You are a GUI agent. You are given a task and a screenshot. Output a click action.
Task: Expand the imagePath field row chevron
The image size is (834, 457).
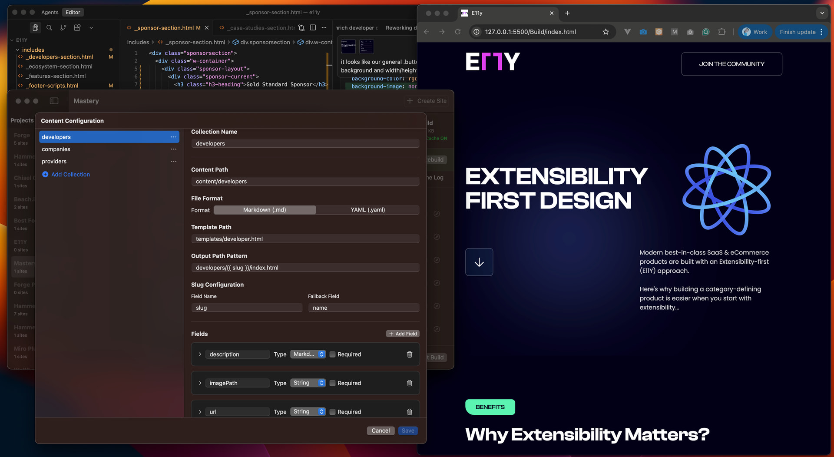[200, 383]
